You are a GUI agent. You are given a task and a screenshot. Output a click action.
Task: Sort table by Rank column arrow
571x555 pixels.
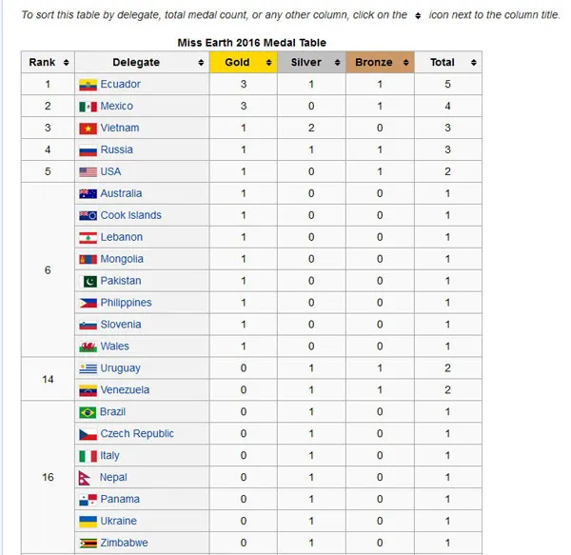(66, 63)
